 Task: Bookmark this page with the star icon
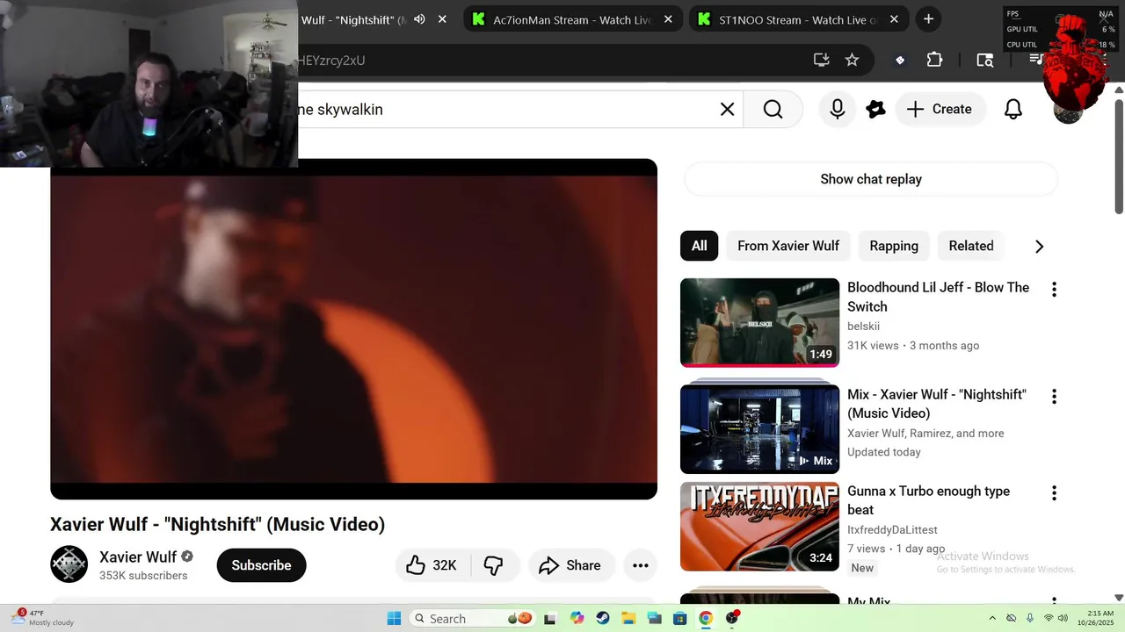[x=852, y=60]
